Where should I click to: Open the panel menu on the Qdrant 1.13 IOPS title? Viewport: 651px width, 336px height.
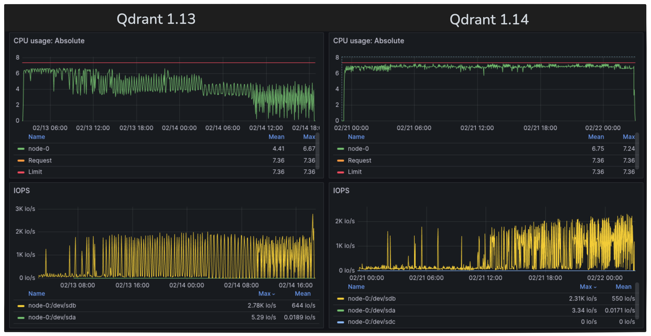22,191
